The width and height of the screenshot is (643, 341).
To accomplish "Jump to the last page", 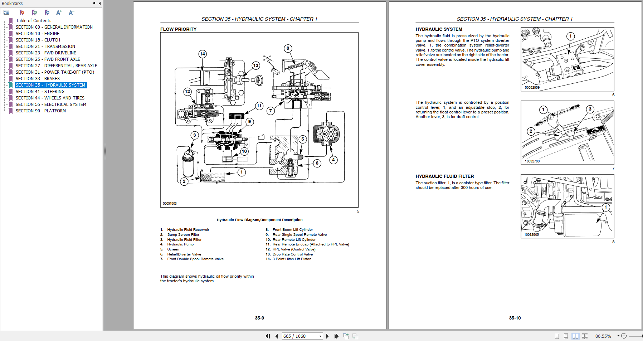I will pos(336,336).
